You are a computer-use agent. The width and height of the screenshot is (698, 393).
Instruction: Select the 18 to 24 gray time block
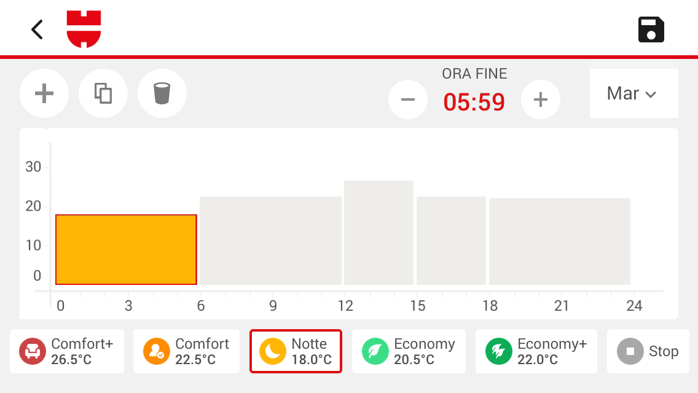click(560, 241)
